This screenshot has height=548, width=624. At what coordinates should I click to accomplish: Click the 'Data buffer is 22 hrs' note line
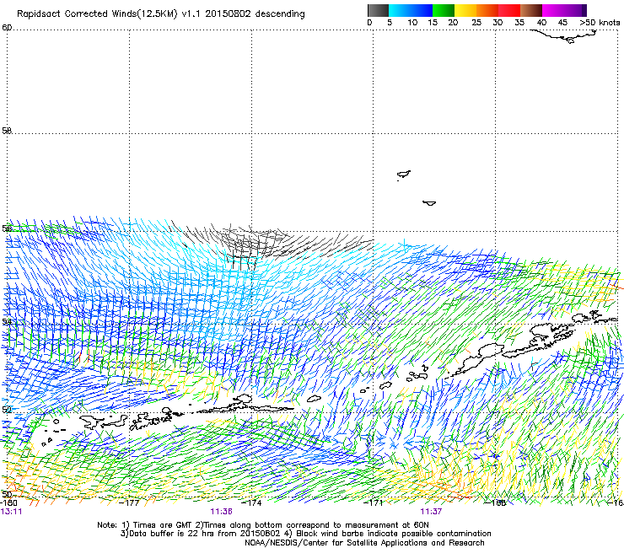point(305,534)
